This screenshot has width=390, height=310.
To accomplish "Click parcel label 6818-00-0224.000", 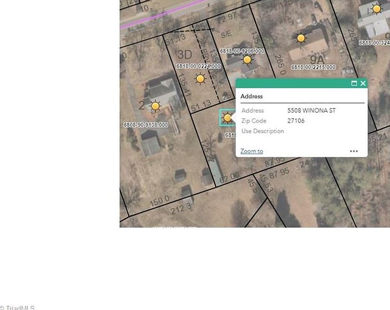I will (199, 66).
